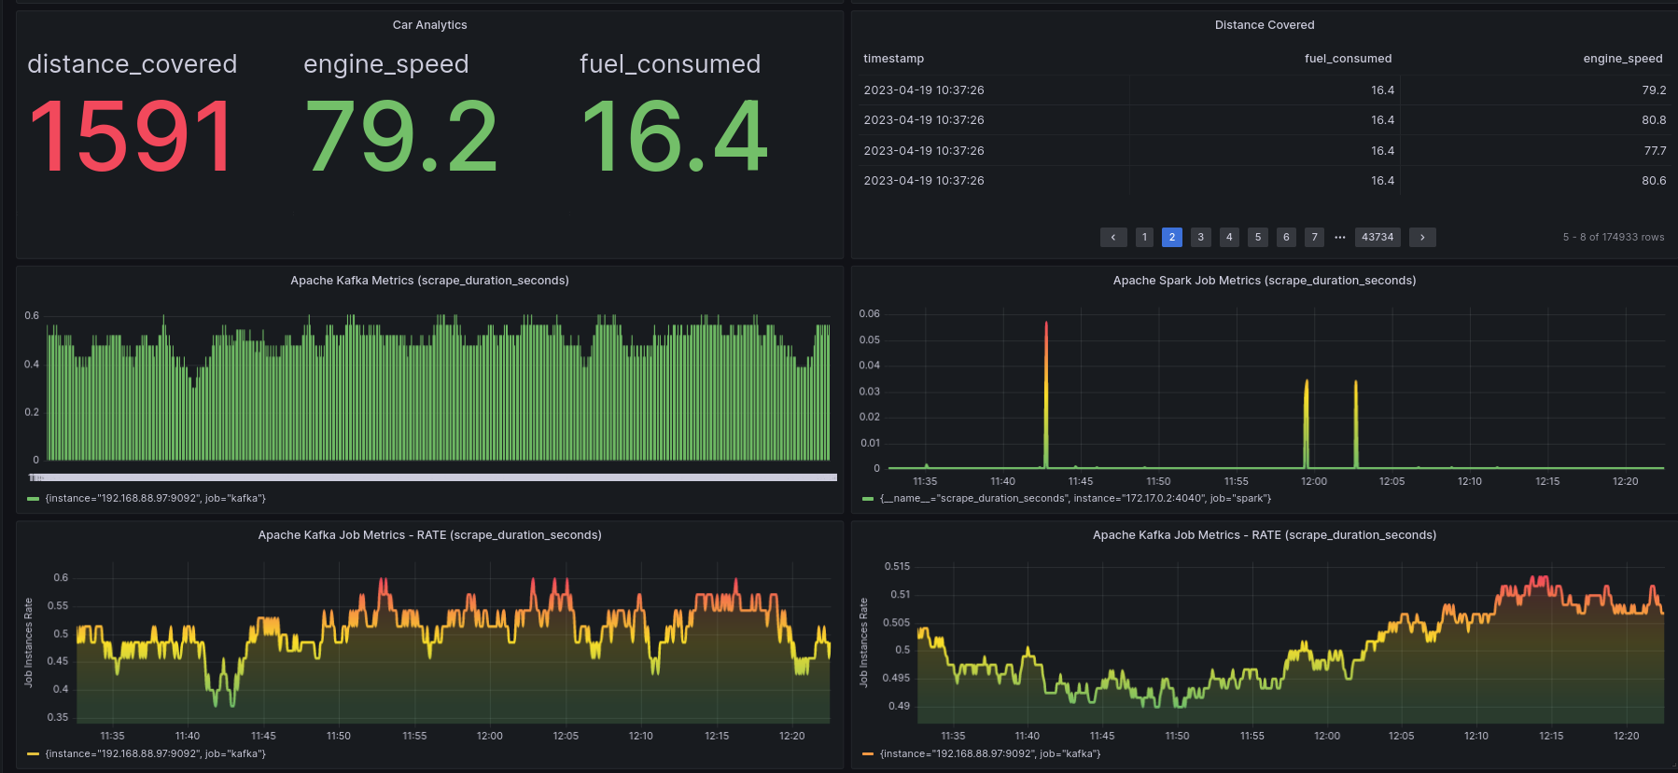Click the '5 - 8 of 174933 rows' text
The height and width of the screenshot is (773, 1678).
1614,238
